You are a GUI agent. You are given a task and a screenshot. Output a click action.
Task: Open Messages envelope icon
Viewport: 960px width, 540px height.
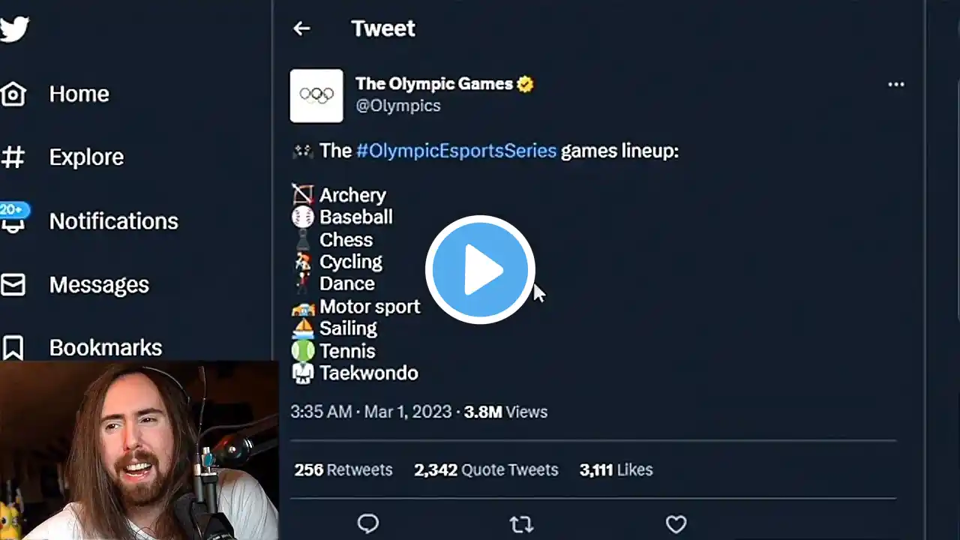tap(13, 285)
